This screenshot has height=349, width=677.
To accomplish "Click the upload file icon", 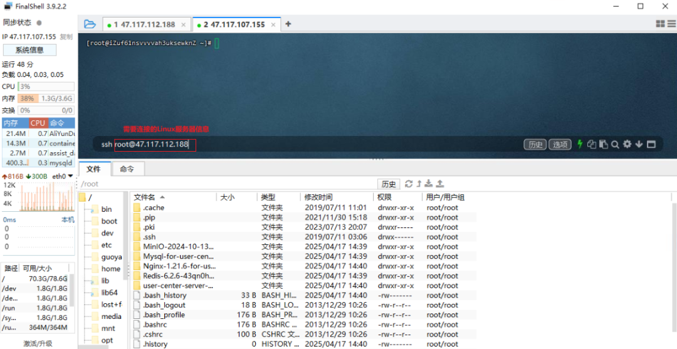I will [x=439, y=184].
